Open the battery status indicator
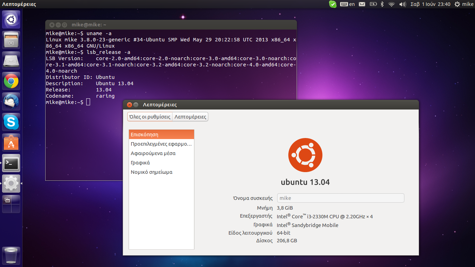Image resolution: width=475 pixels, height=267 pixels. point(373,4)
